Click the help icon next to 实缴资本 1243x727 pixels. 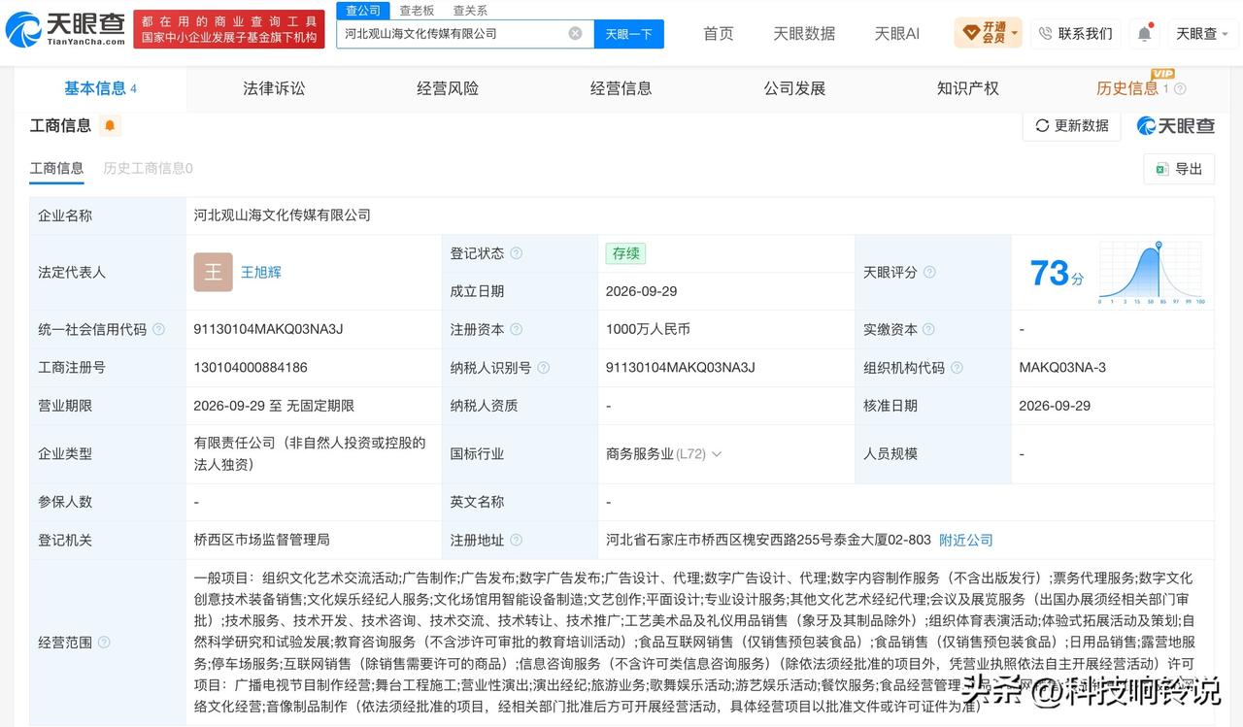pos(929,329)
